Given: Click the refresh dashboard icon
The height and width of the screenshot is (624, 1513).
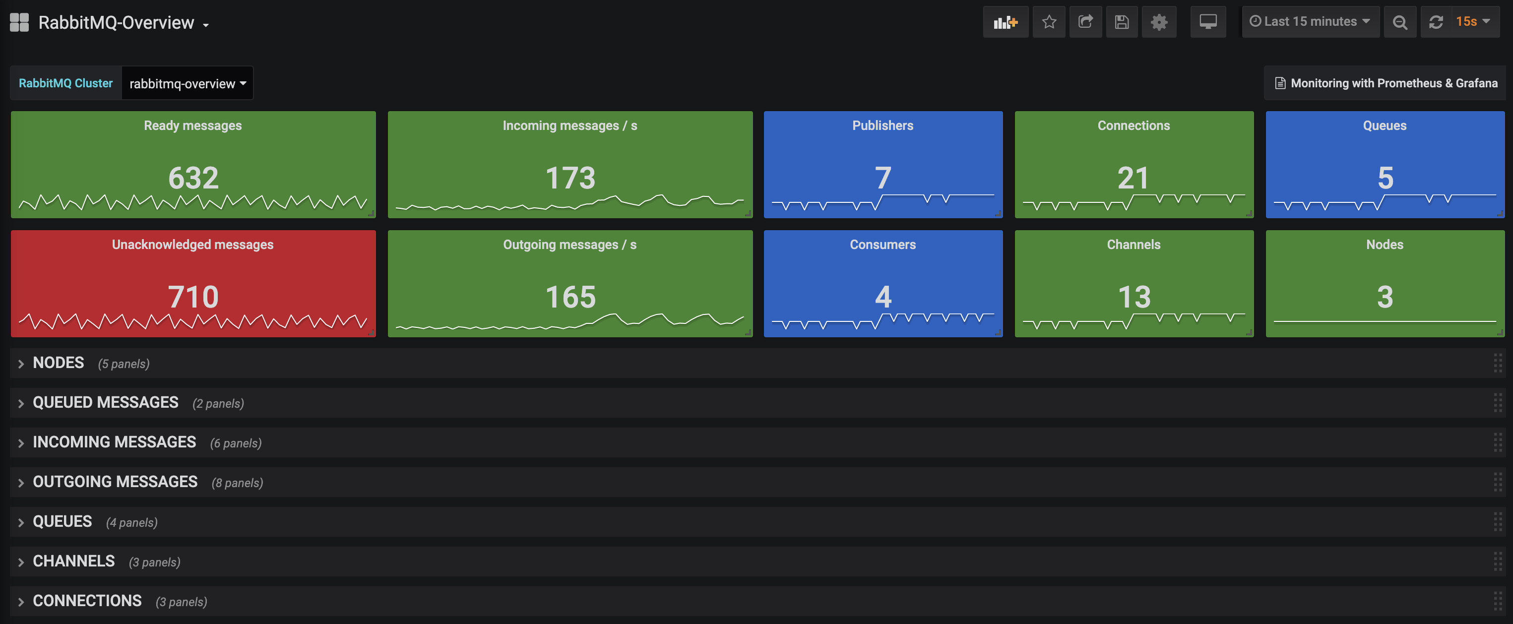Looking at the screenshot, I should tap(1436, 22).
